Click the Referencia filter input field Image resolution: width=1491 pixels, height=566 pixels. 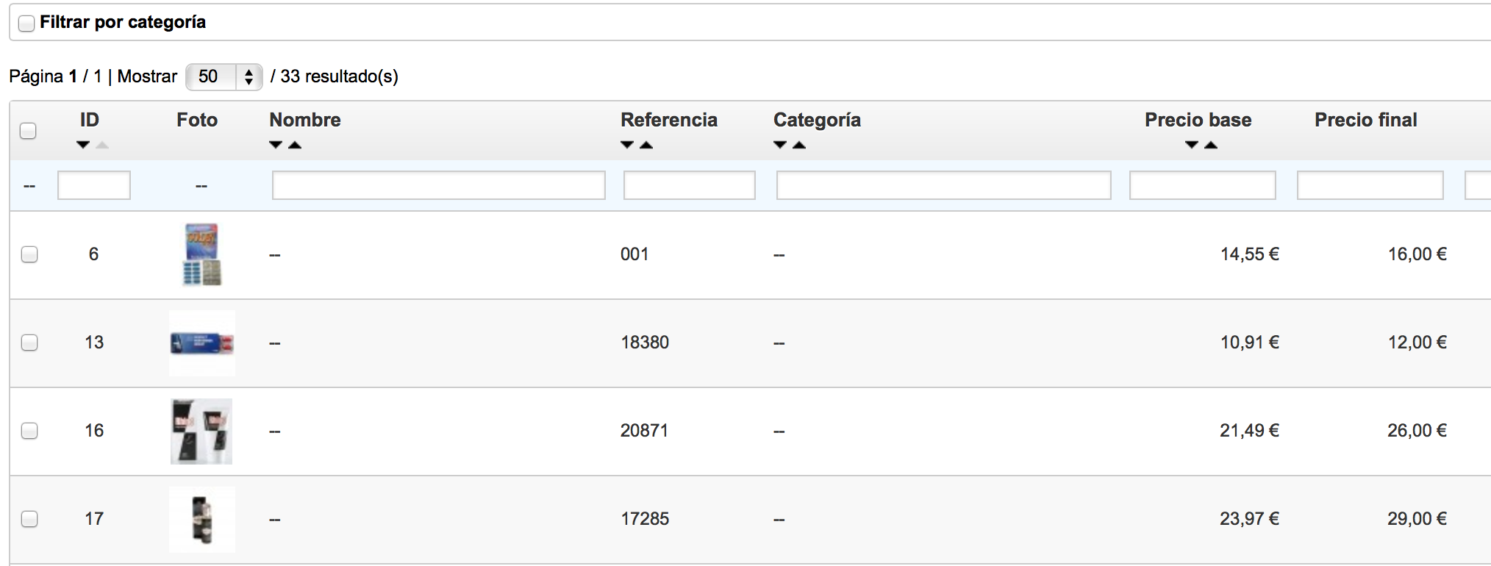click(x=689, y=185)
